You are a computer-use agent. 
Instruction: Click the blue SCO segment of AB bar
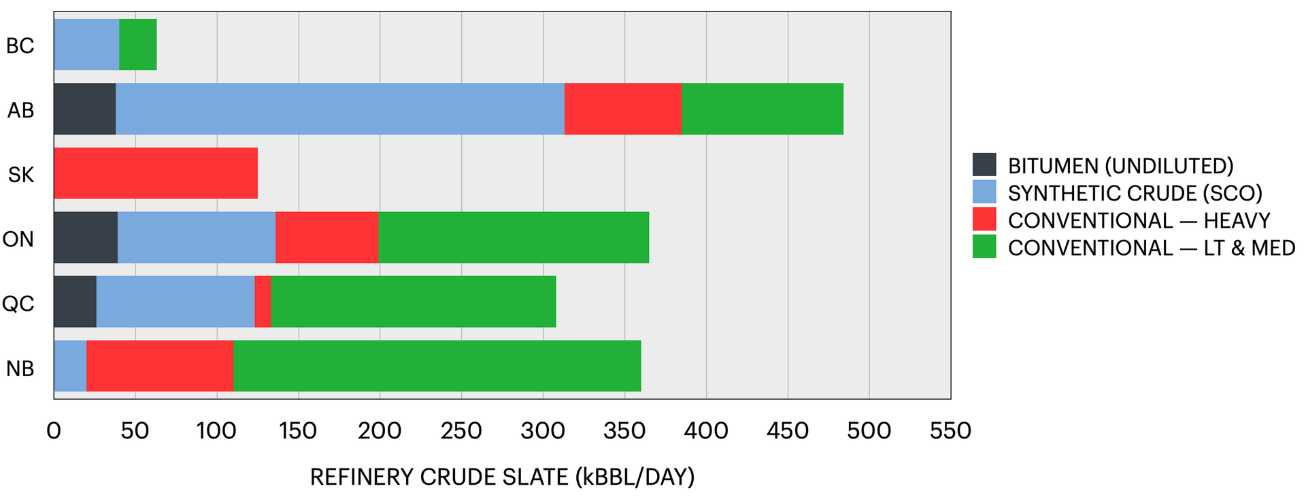[340, 109]
